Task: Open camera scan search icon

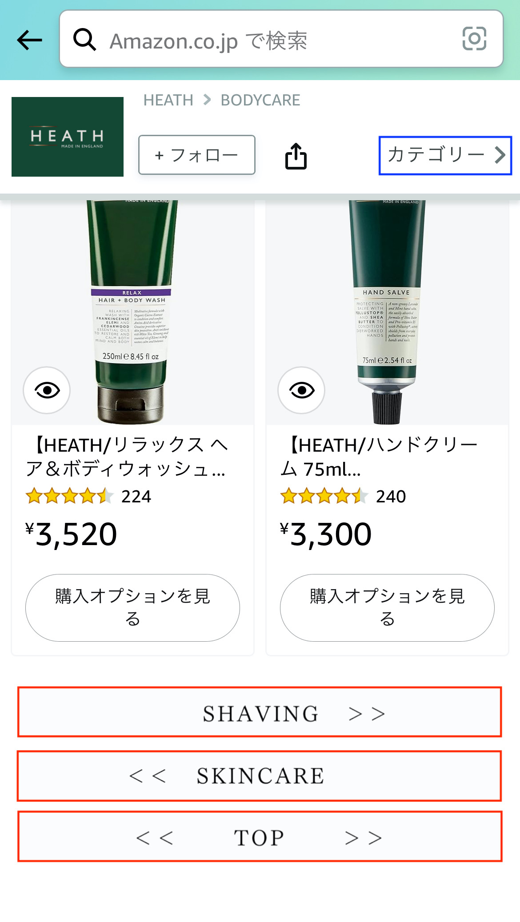Action: (x=474, y=39)
